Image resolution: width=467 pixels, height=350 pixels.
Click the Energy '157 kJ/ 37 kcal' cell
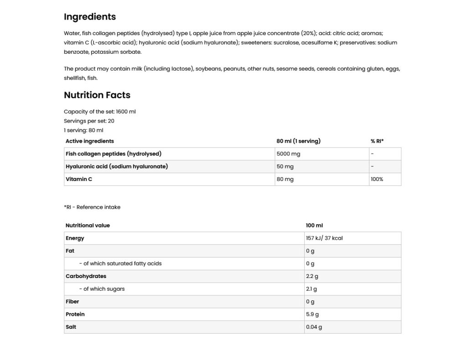pyautogui.click(x=324, y=238)
